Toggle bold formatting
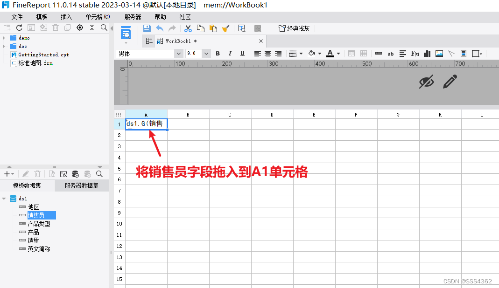Viewport: 499px width, 288px height. click(x=218, y=54)
